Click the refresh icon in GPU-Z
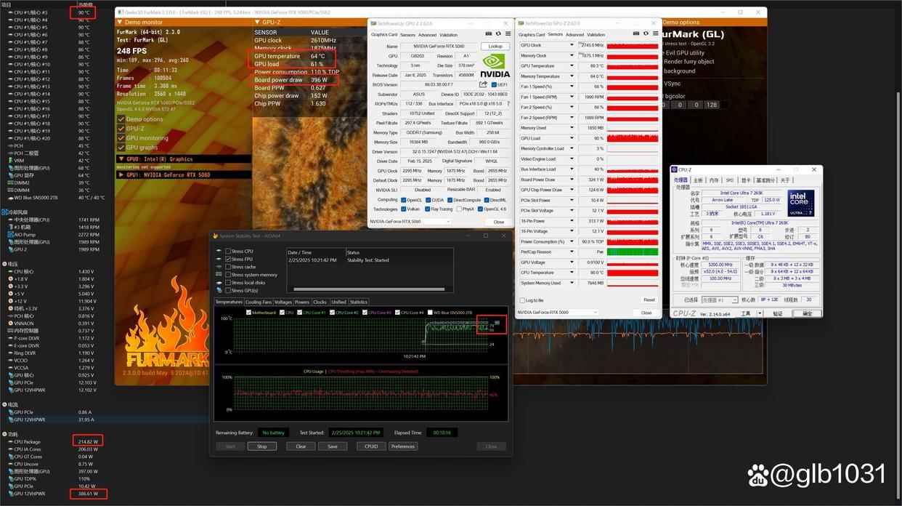Screen dimensions: 902x506 (498, 33)
